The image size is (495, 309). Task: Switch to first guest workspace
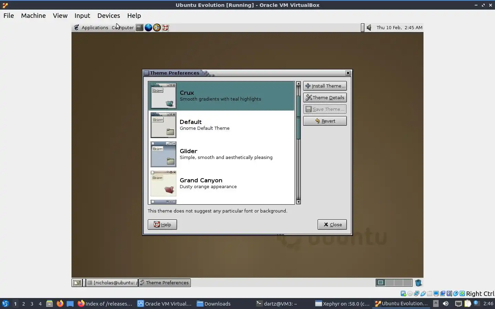point(381,283)
